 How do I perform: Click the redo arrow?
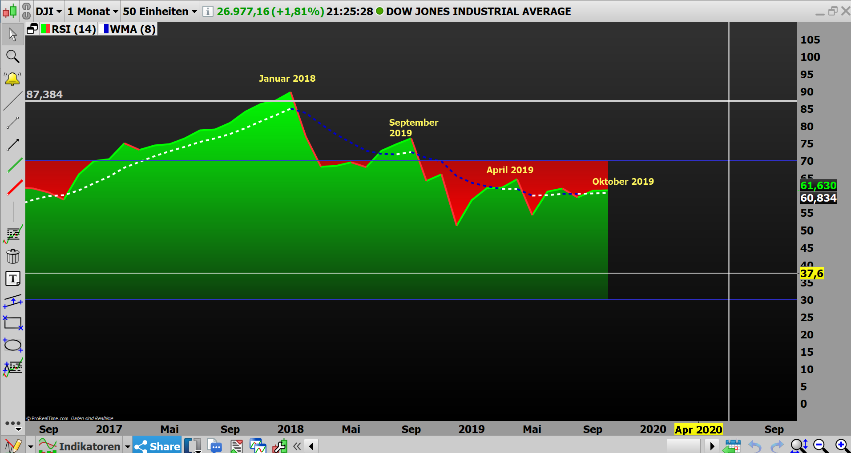point(777,445)
